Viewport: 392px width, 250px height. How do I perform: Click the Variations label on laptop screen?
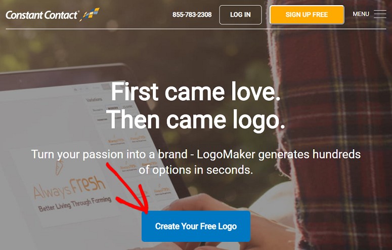point(94,100)
